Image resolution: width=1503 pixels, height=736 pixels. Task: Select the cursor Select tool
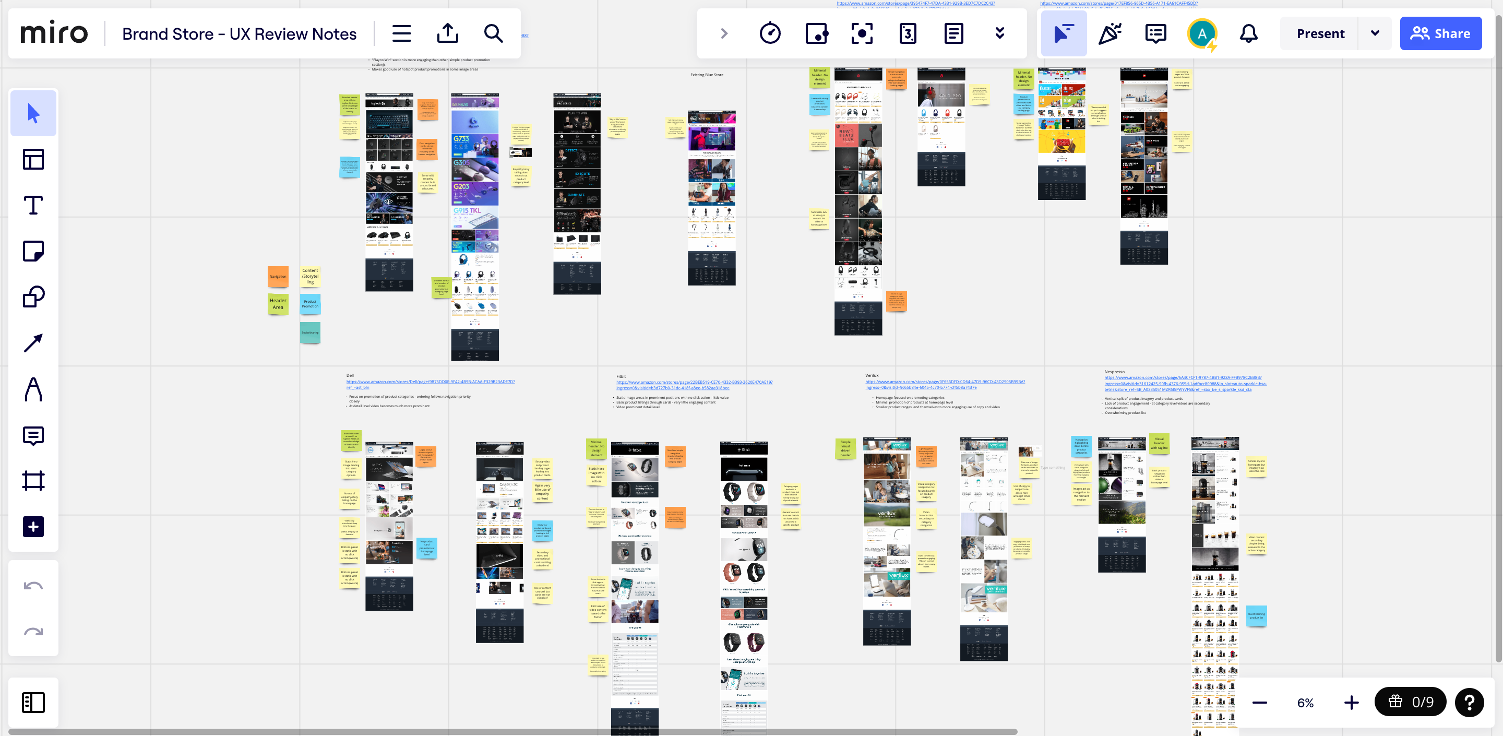pyautogui.click(x=33, y=113)
